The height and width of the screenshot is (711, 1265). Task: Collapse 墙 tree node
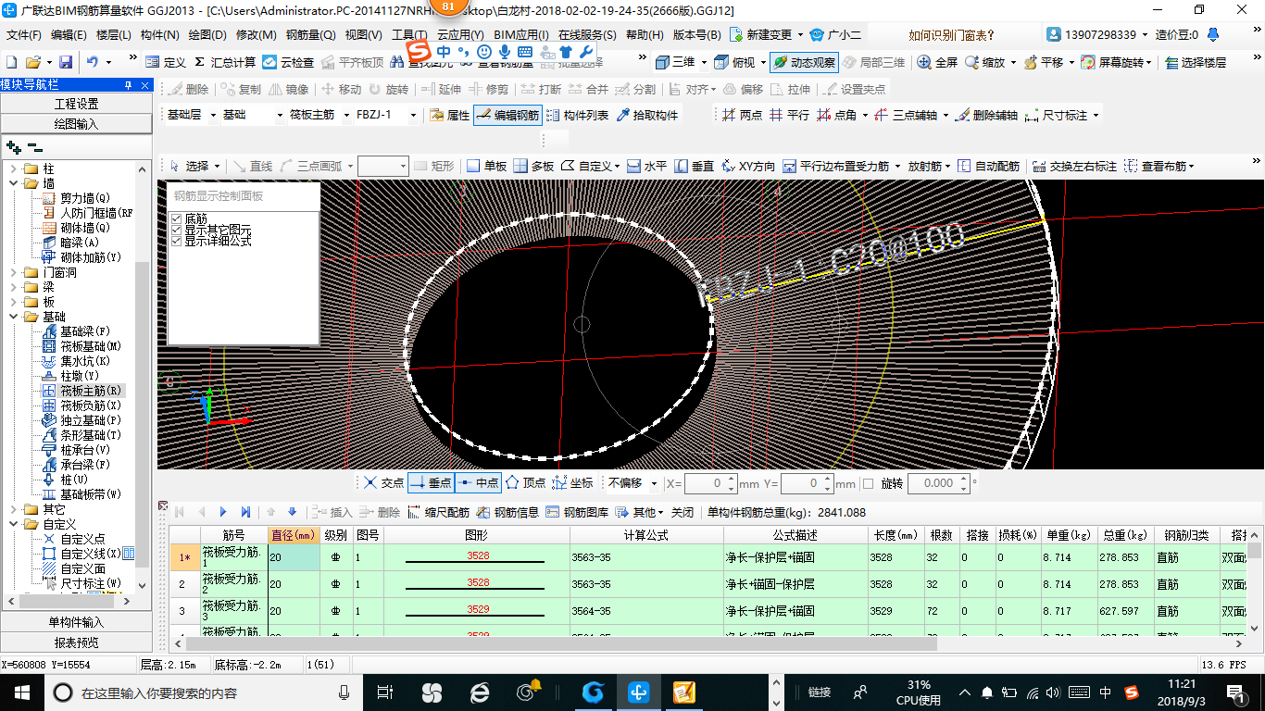coord(14,184)
